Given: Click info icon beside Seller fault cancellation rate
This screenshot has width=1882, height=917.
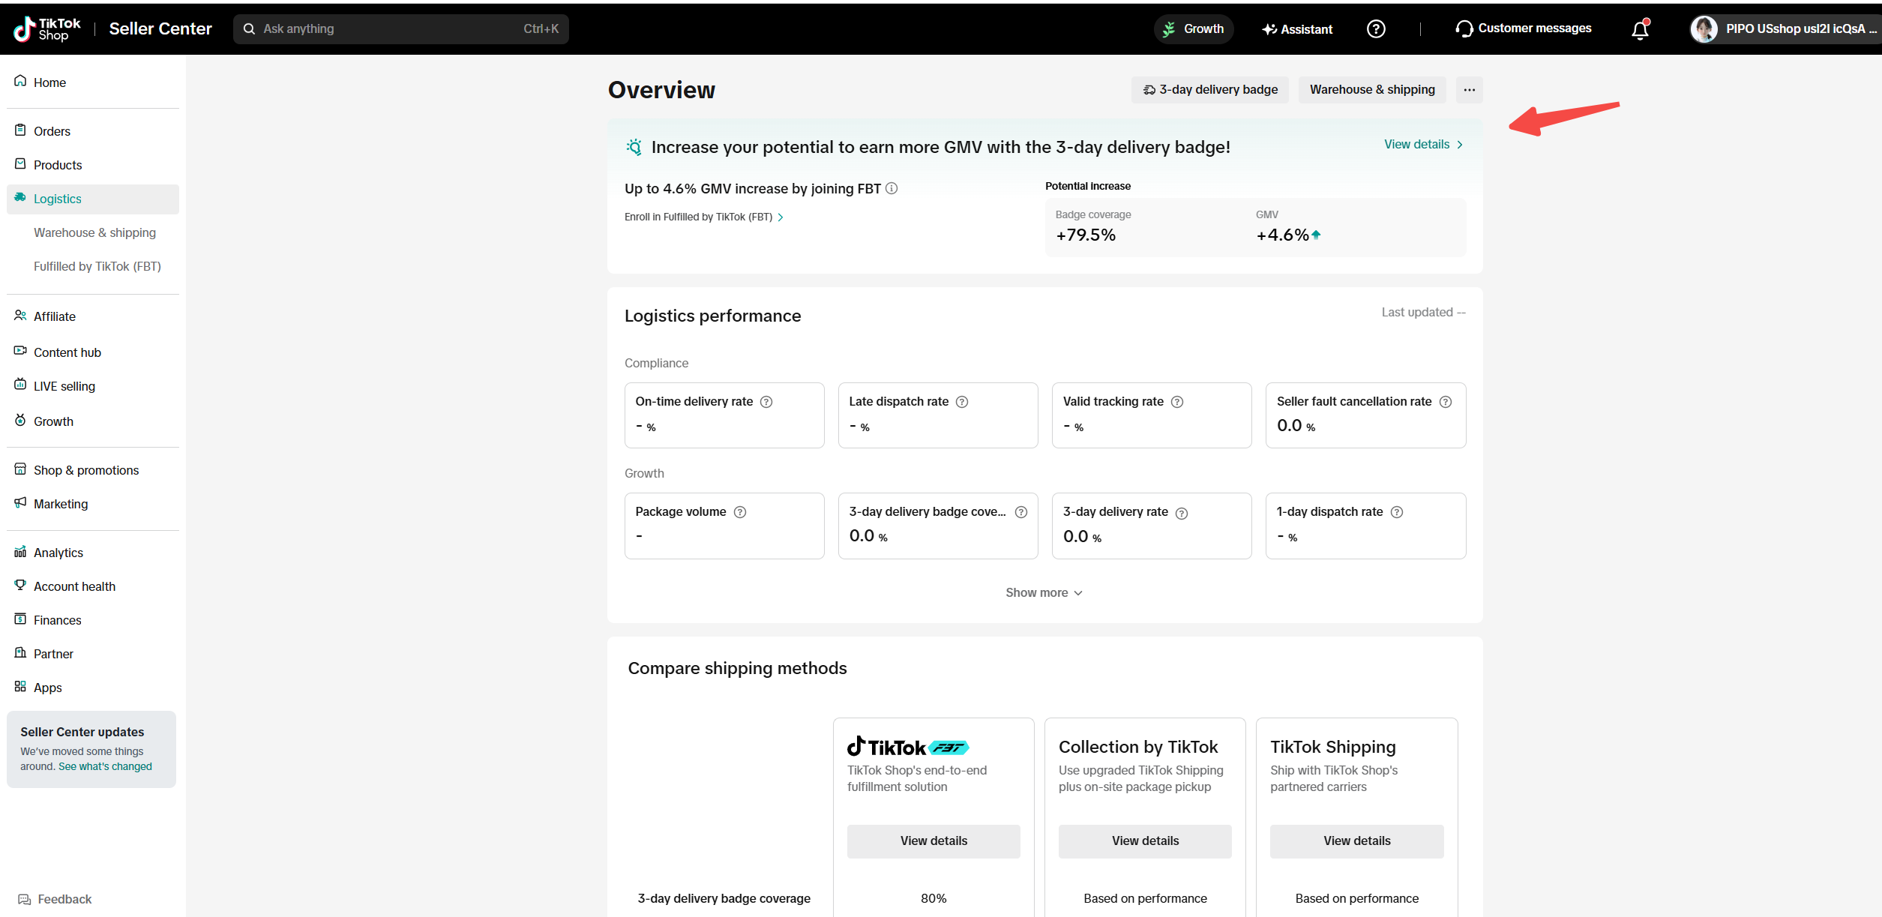Looking at the screenshot, I should (x=1446, y=402).
